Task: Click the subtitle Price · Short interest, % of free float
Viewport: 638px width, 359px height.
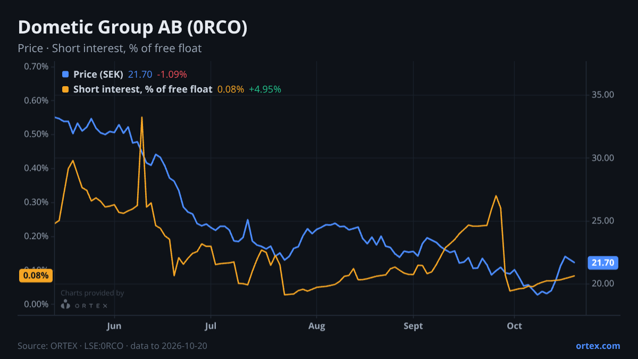Action: click(110, 48)
